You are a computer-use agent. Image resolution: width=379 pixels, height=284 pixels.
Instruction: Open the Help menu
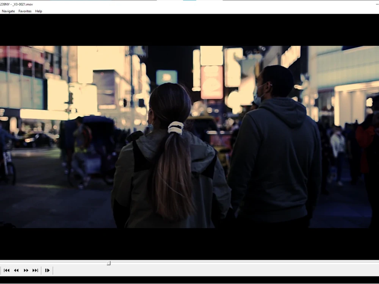39,11
